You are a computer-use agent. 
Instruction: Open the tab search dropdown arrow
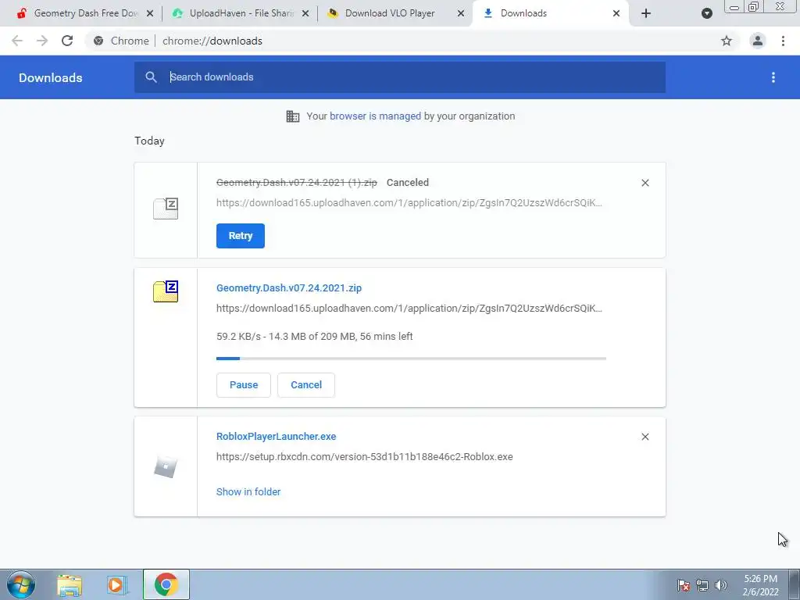point(706,13)
